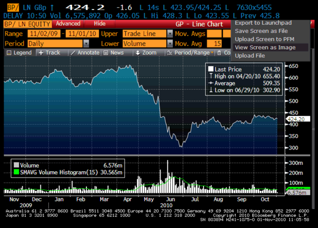This screenshot has height=228, width=318.
Task: Click the red Hide button
Action: 100,24
